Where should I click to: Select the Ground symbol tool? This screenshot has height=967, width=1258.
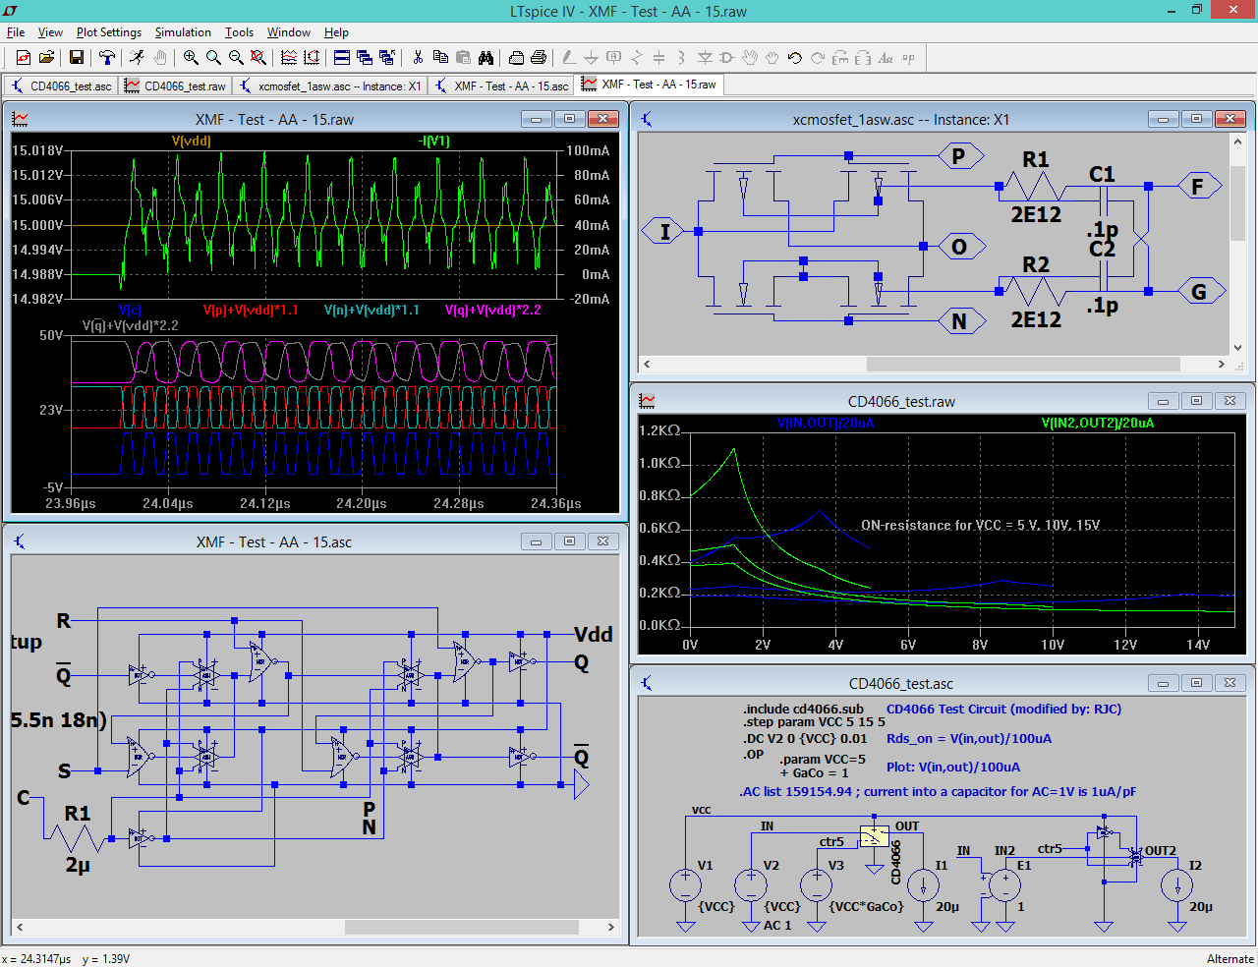pyautogui.click(x=592, y=58)
